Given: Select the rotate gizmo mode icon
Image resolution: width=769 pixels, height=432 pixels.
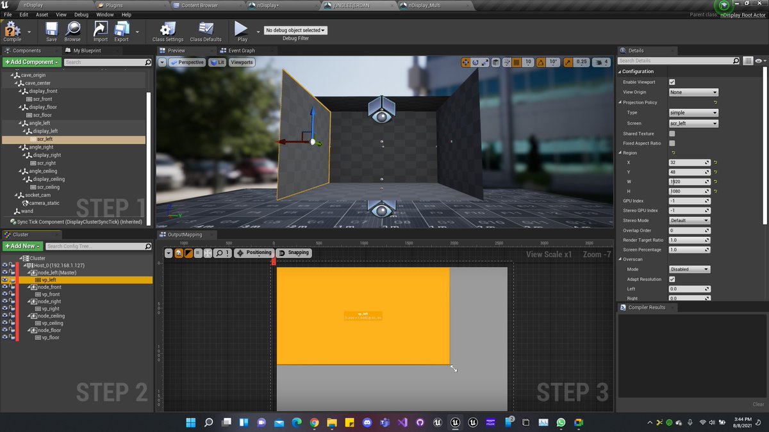Looking at the screenshot, I should tap(475, 62).
